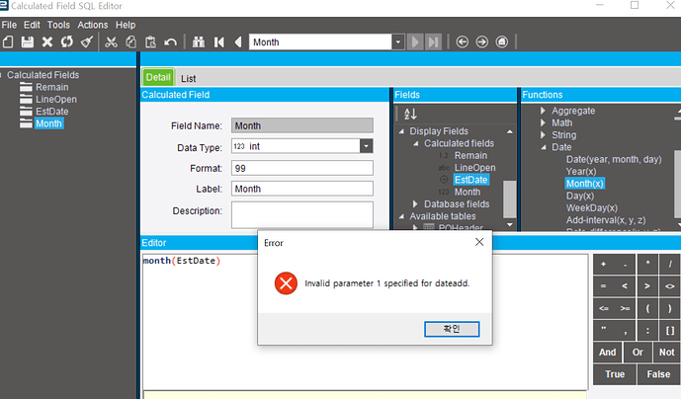Open the Tools menu
681x399 pixels.
pyautogui.click(x=58, y=25)
